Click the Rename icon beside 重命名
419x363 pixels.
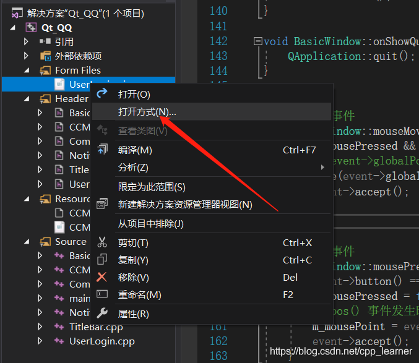point(102,294)
